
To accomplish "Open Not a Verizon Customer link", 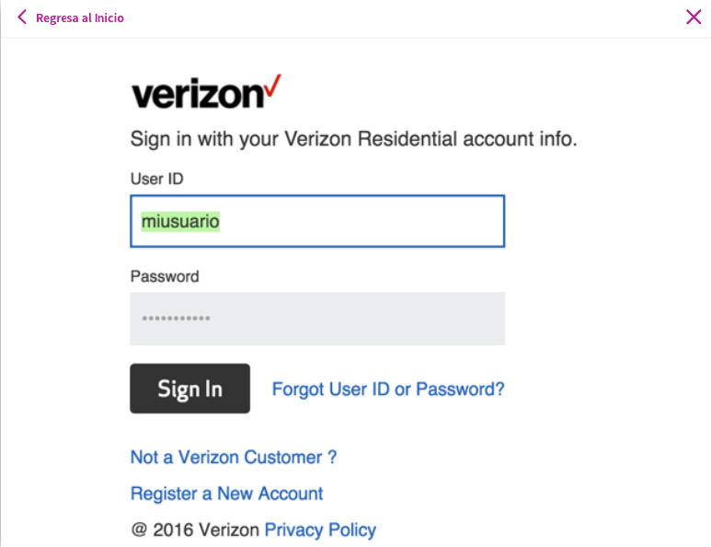I will click(x=234, y=457).
